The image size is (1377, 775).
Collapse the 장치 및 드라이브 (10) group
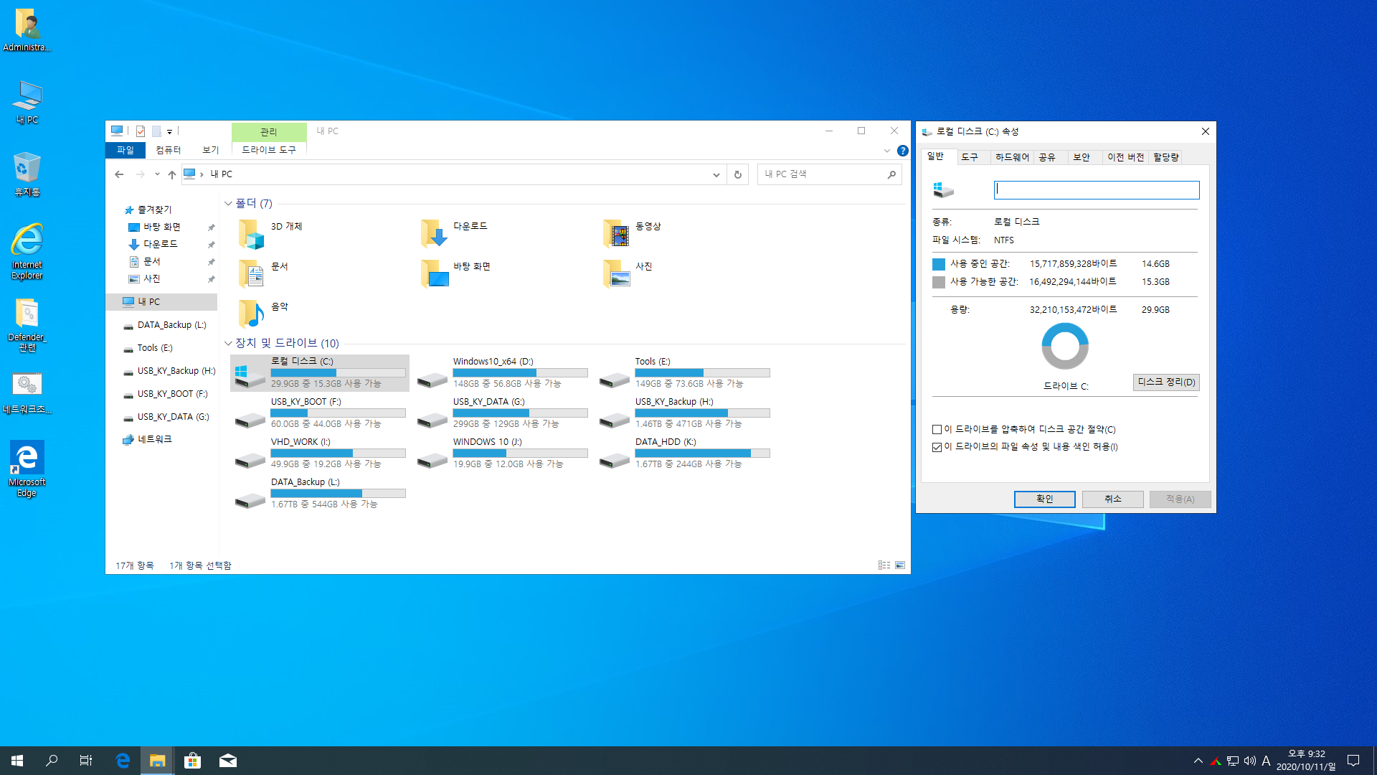point(228,343)
